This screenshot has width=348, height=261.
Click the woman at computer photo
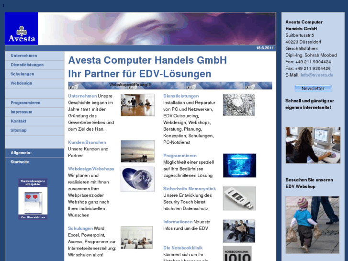pos(313,145)
